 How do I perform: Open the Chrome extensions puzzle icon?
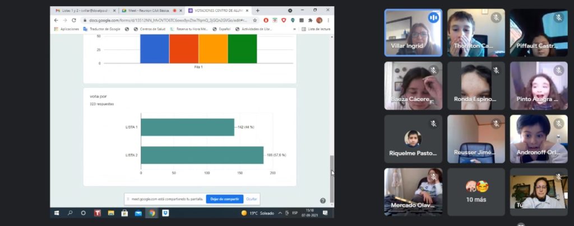pyautogui.click(x=311, y=20)
